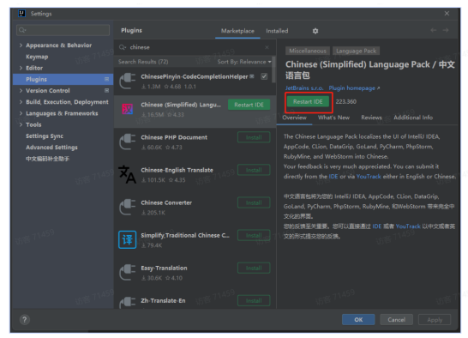Switch to the Marketplace tab

pos(237,31)
